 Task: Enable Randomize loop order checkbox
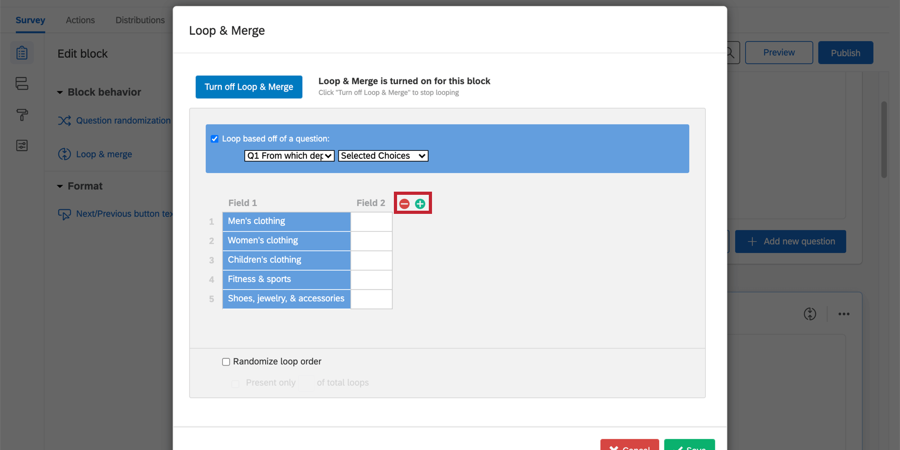pos(226,362)
